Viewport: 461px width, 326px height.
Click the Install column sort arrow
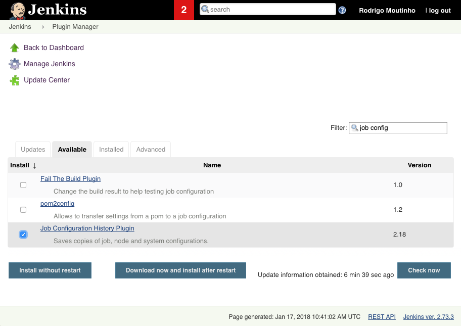(35, 165)
